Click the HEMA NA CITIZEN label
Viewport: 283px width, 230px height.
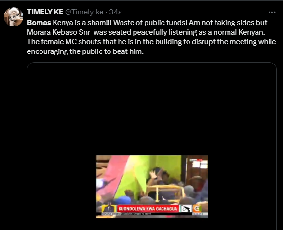click(x=111, y=214)
